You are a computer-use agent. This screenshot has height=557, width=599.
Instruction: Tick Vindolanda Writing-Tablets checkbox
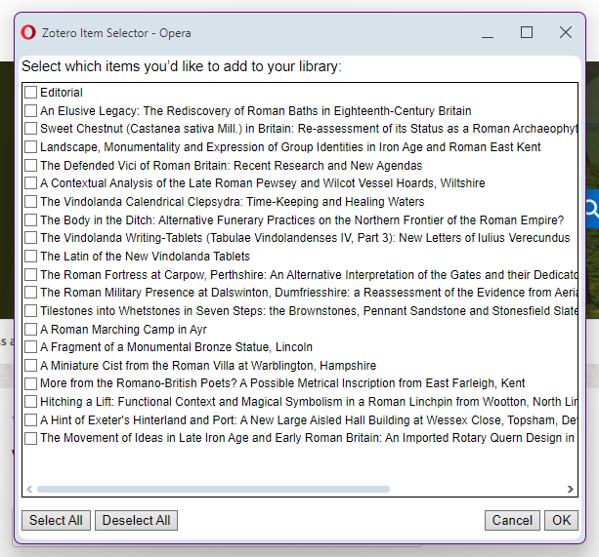(x=30, y=238)
